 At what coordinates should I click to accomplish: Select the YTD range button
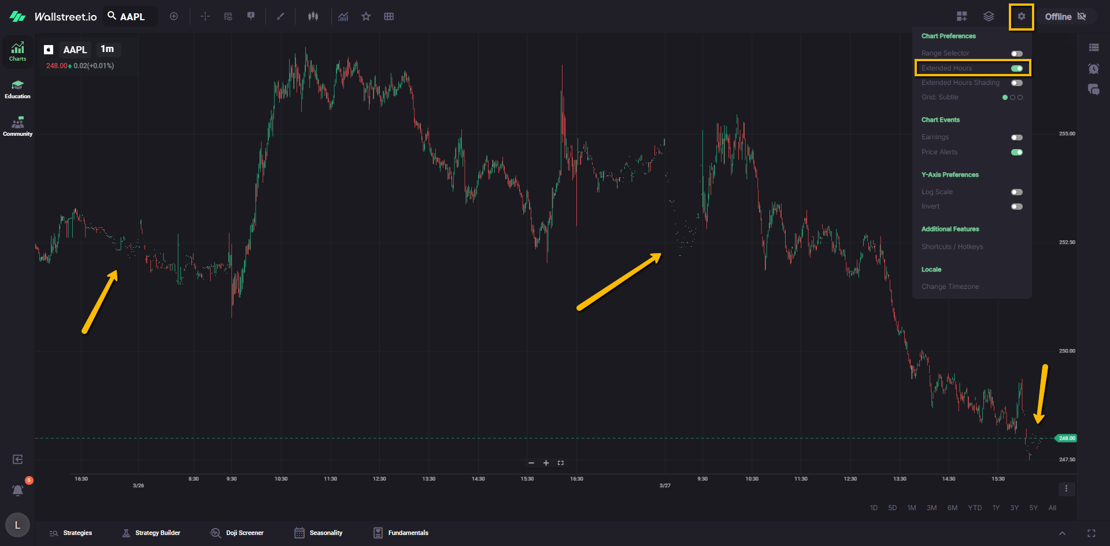[975, 508]
